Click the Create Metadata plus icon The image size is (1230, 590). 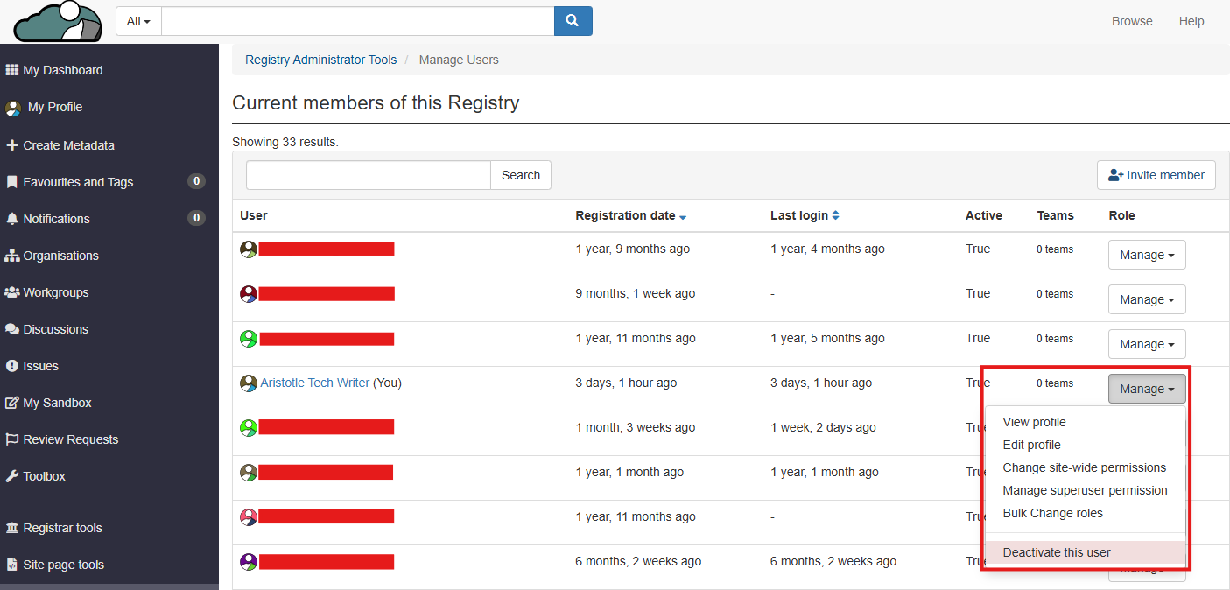[x=12, y=145]
